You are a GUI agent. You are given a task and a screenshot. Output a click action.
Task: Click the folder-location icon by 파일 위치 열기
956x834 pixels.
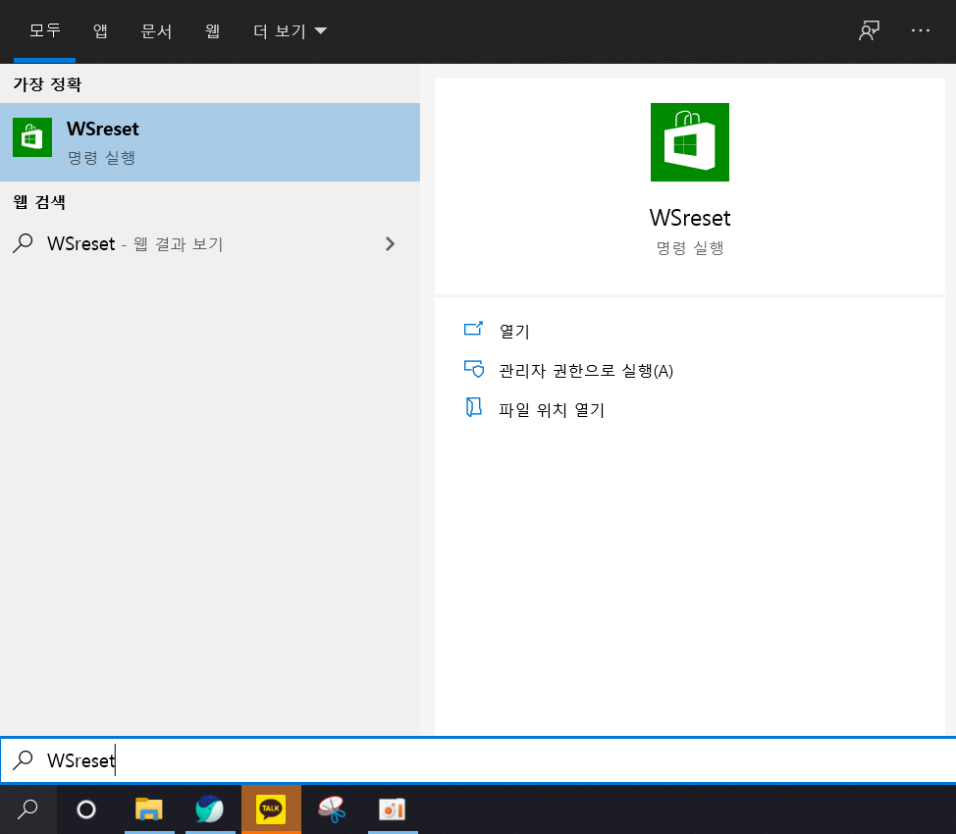point(474,407)
